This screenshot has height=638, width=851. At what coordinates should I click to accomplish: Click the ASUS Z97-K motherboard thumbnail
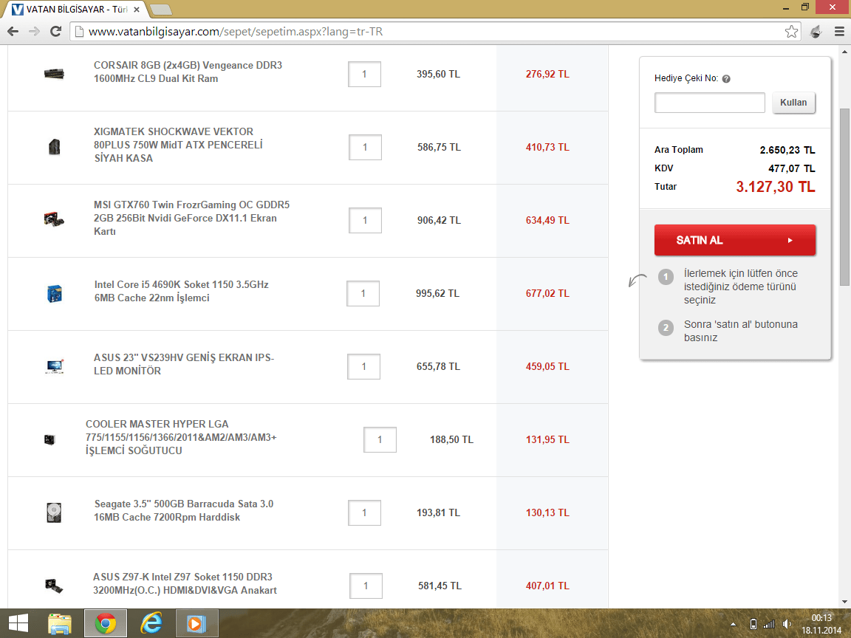[x=54, y=586]
